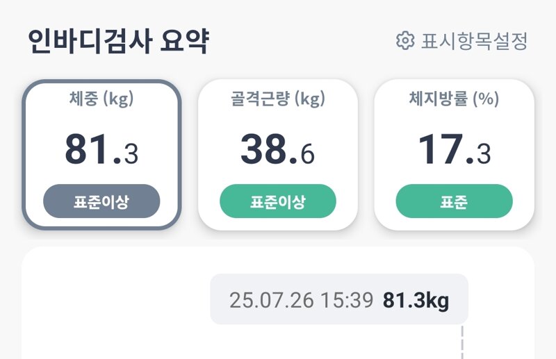Click the (kg) unit beside 체중
The width and height of the screenshot is (556, 359).
pyautogui.click(x=118, y=99)
